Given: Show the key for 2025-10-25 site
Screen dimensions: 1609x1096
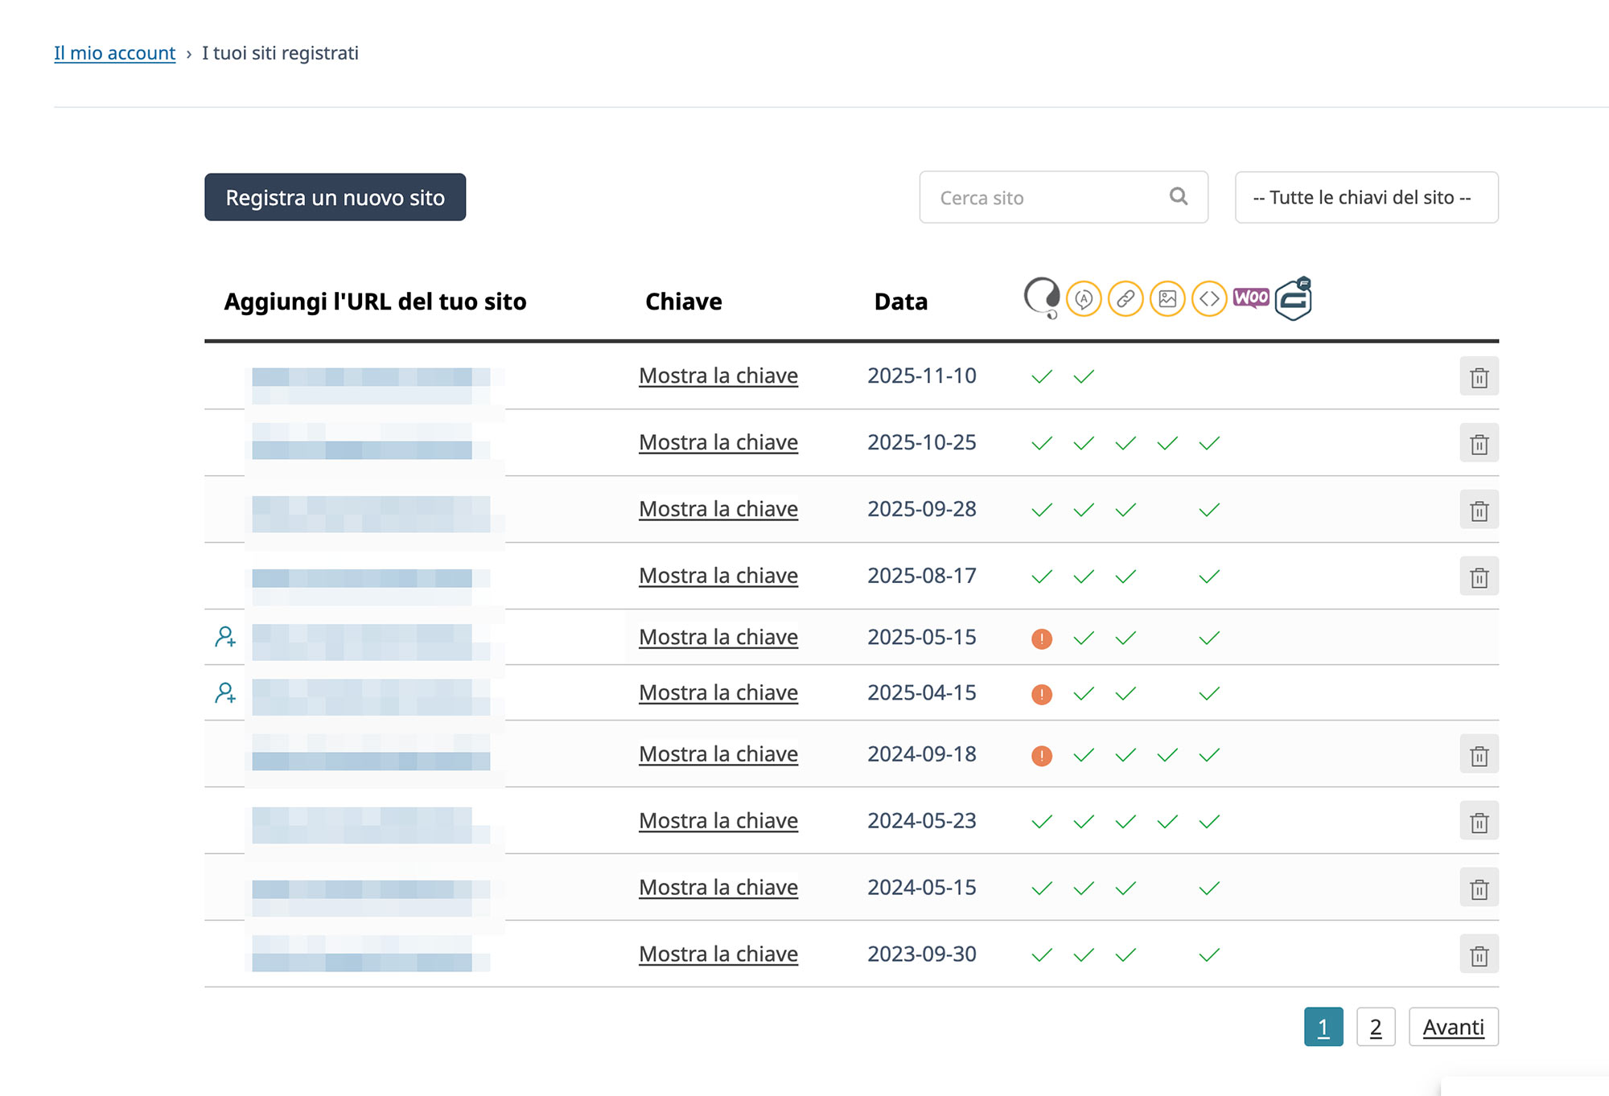Looking at the screenshot, I should tap(718, 442).
